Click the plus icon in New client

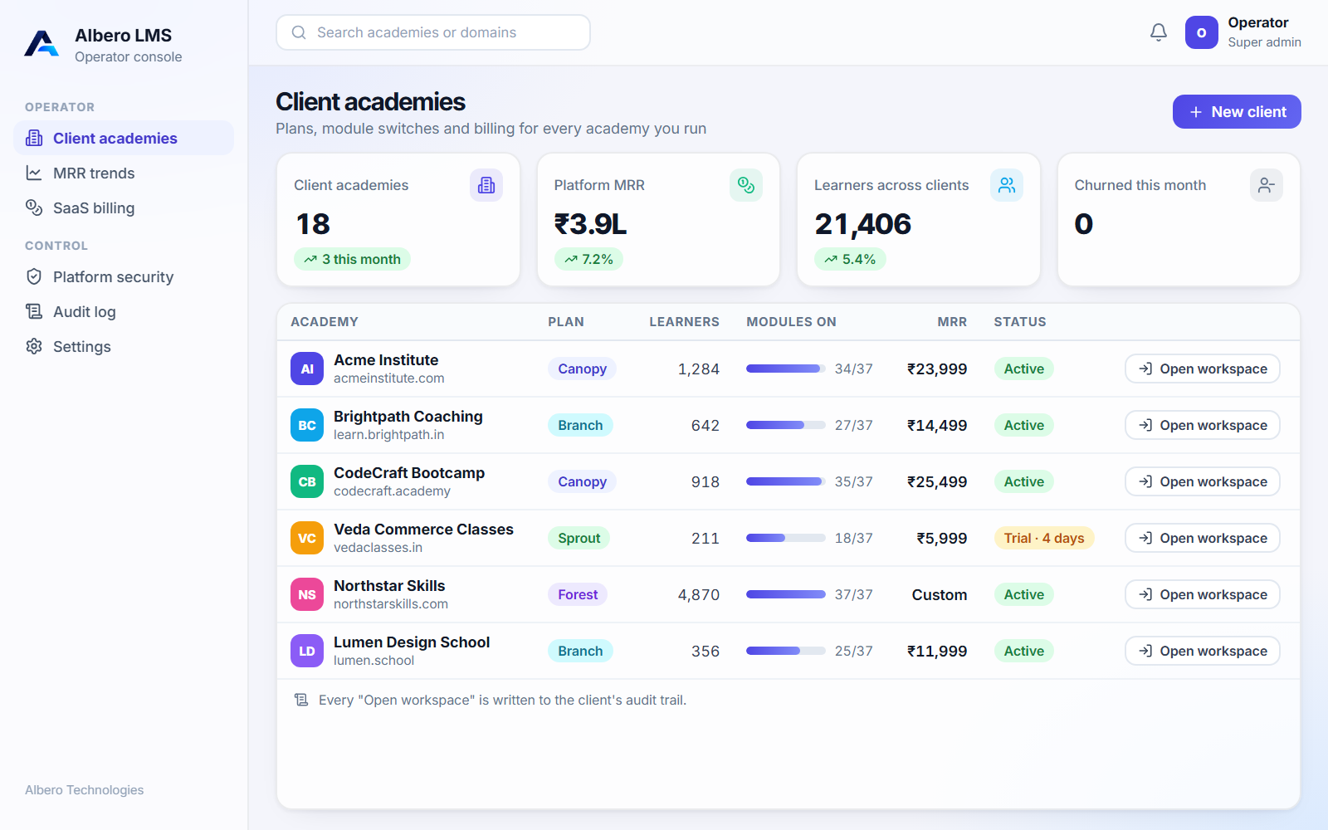(1196, 112)
